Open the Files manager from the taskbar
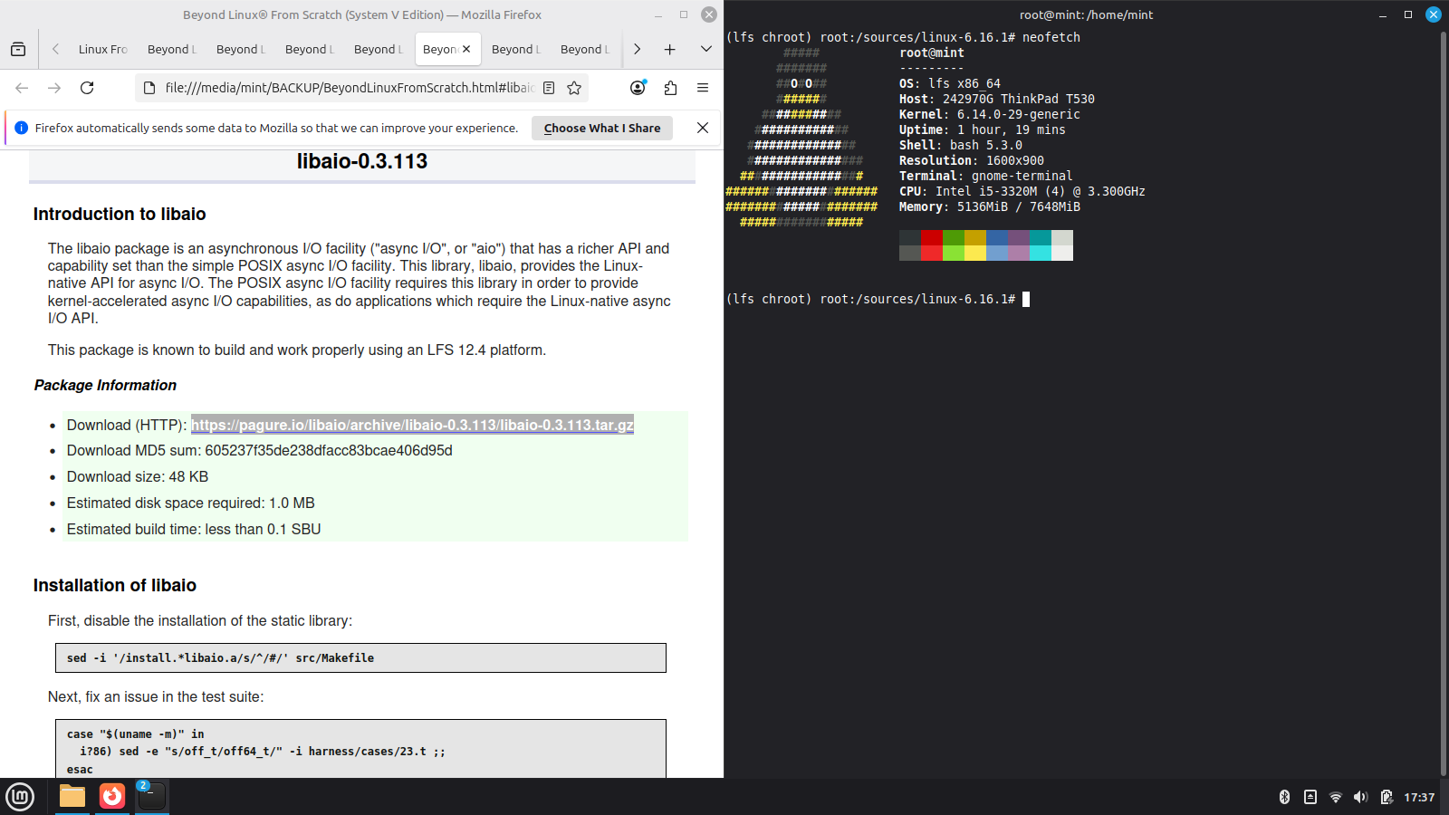 (72, 797)
